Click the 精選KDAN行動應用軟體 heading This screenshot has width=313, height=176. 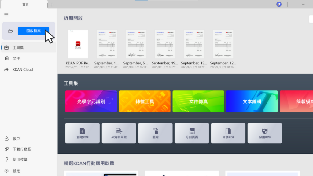click(89, 163)
